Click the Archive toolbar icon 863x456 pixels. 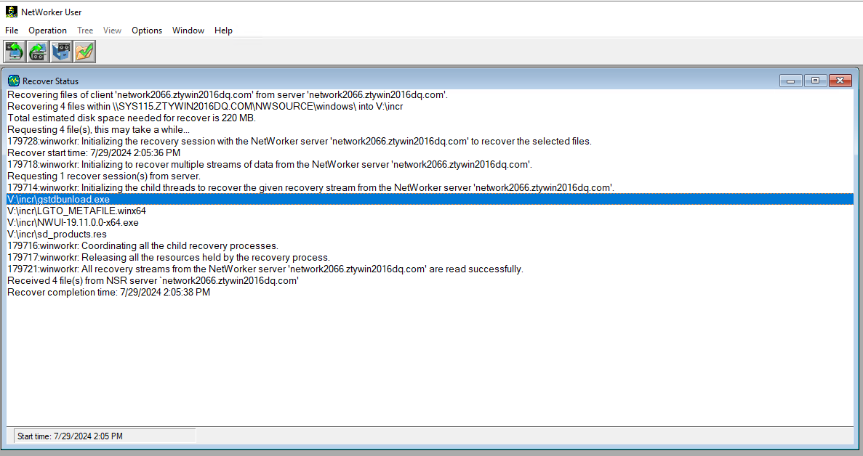pyautogui.click(x=61, y=52)
